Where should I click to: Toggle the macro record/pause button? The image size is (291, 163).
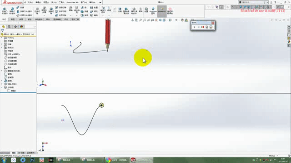pyautogui.click(x=203, y=27)
